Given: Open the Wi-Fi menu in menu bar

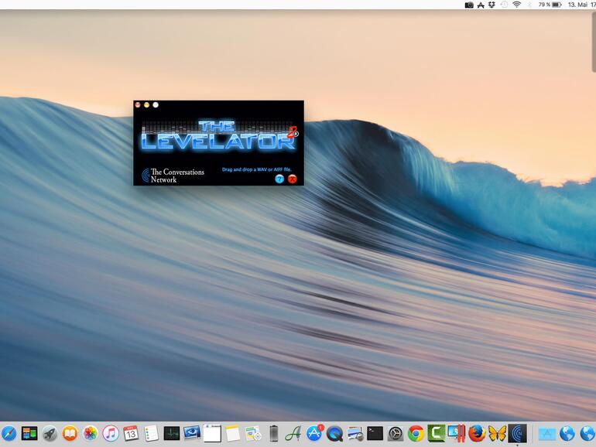Looking at the screenshot, I should [x=516, y=5].
